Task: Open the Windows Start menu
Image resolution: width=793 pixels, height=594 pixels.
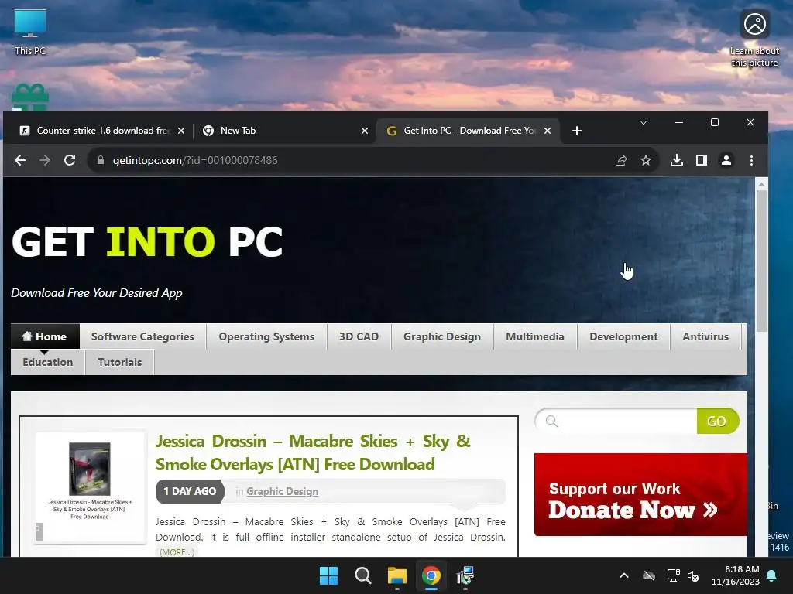Action: (x=328, y=575)
